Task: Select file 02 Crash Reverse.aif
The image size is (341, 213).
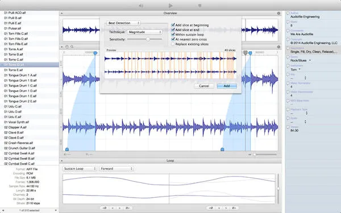Action: [30, 143]
